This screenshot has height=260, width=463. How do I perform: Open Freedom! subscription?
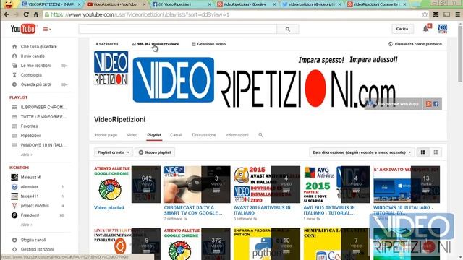tap(30, 215)
